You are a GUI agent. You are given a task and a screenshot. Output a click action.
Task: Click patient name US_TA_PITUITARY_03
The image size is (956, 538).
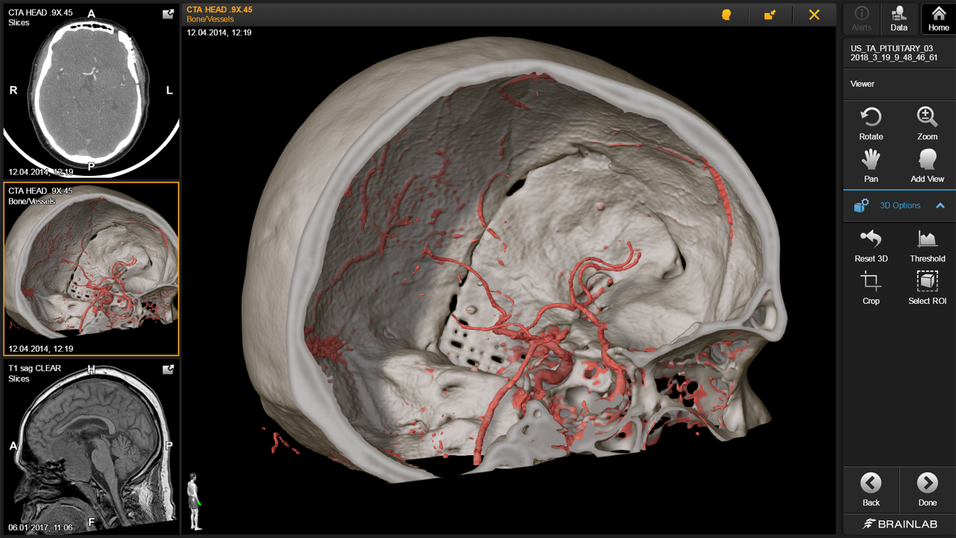(x=892, y=48)
